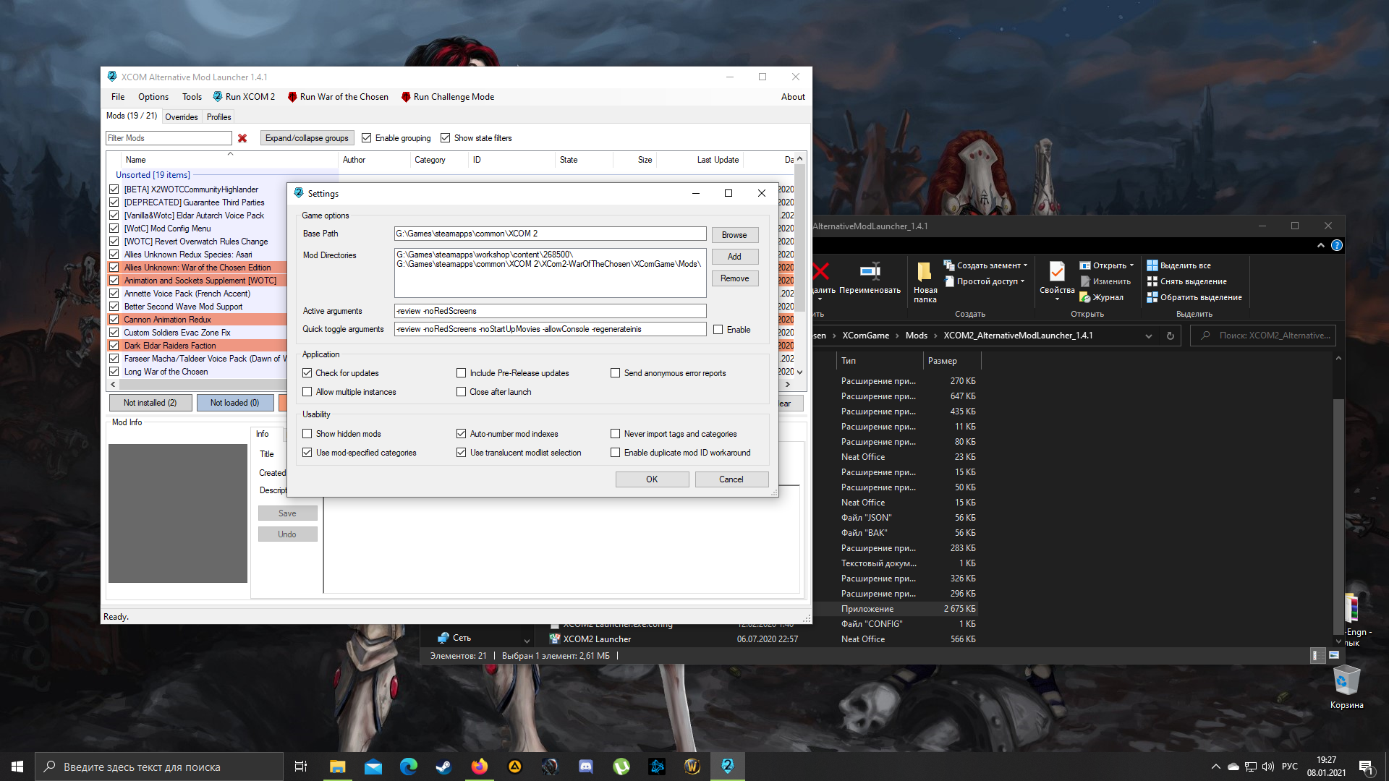Toggle Use translucent modlist selection checkbox

click(x=461, y=453)
